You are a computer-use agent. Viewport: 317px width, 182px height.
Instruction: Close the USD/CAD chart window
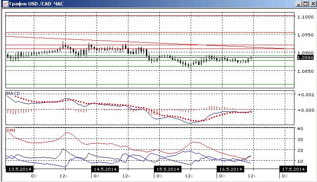313,4
